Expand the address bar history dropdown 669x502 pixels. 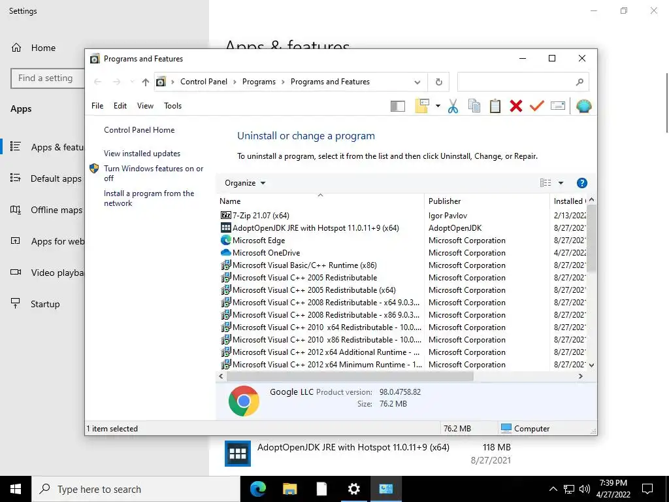pos(417,82)
